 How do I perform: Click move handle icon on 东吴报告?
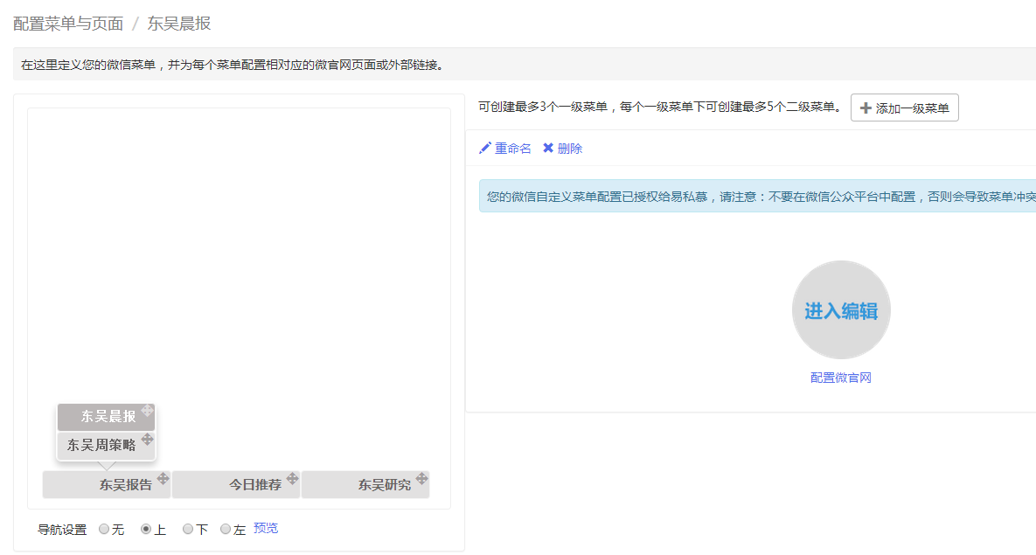pos(163,478)
